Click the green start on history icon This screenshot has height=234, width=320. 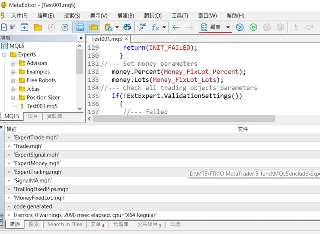(253, 27)
